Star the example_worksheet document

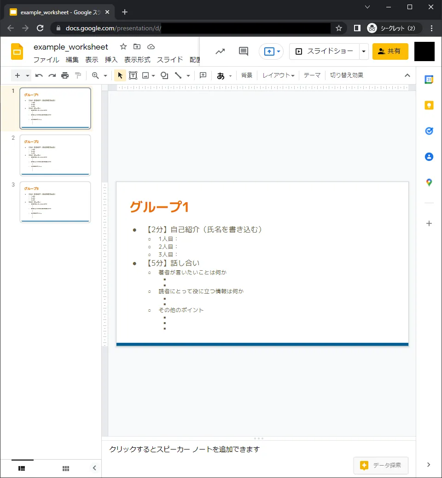click(x=123, y=47)
